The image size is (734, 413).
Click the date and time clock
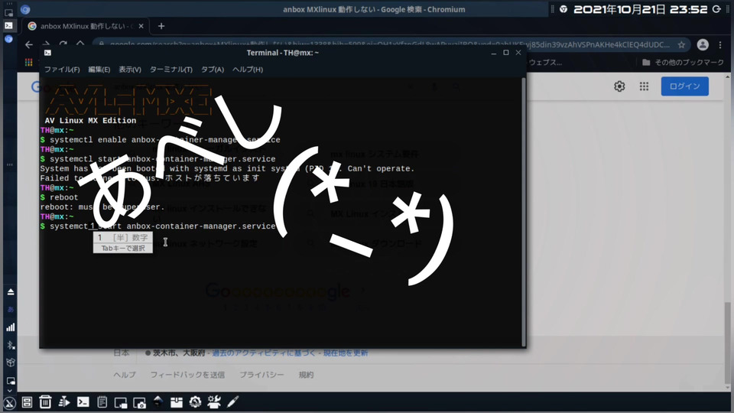[641, 9]
